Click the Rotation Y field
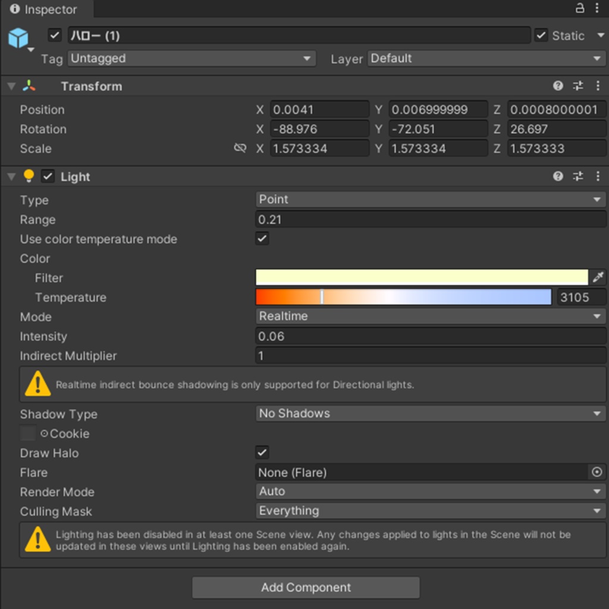 click(x=438, y=129)
